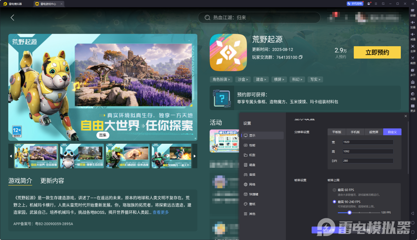Click the 宽 width field showing 1920

368,142
